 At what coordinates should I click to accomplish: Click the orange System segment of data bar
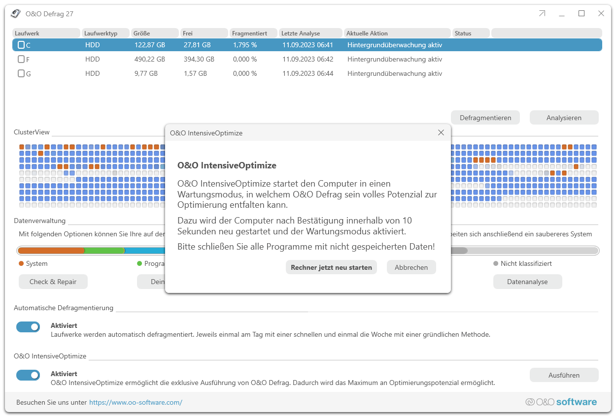tap(51, 251)
